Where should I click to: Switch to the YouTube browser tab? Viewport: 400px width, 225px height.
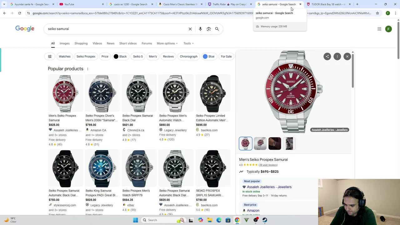point(81,4)
